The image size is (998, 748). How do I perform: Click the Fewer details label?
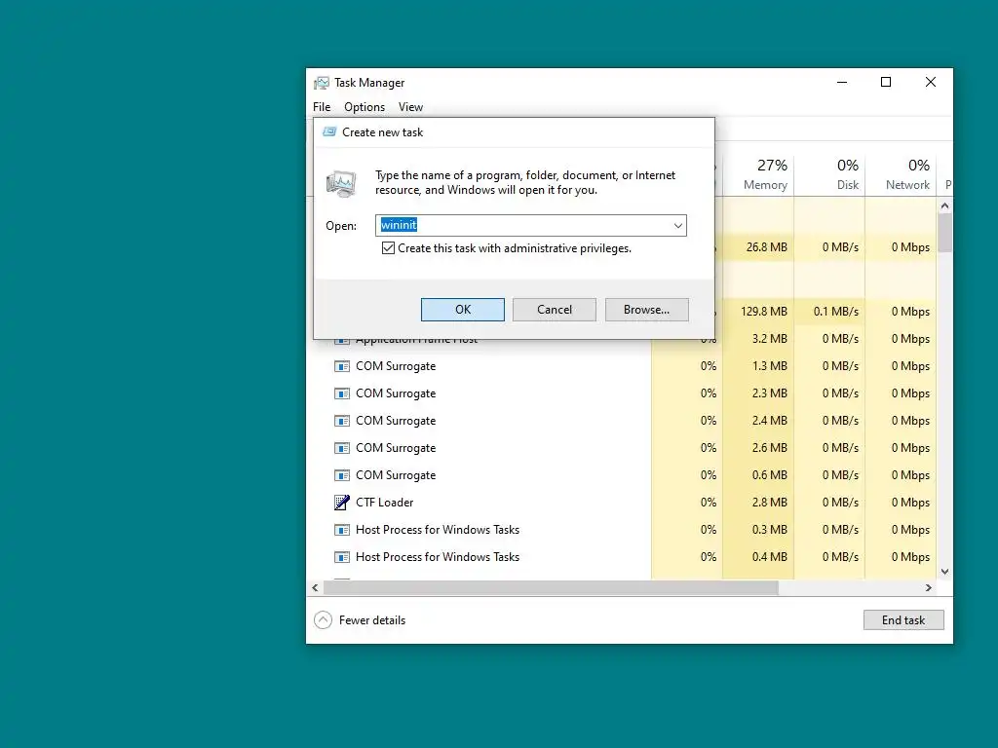tap(372, 620)
